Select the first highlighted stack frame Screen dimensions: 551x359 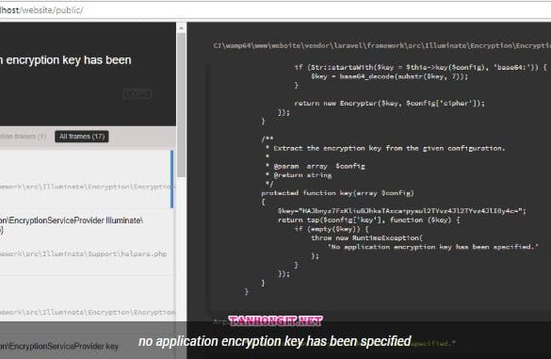pos(87,180)
